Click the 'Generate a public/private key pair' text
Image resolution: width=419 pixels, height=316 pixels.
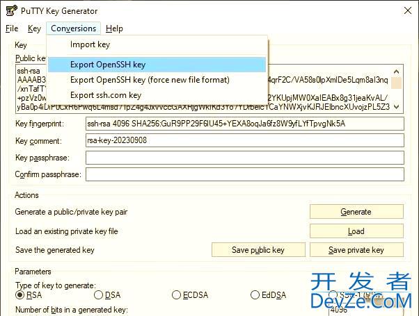pyautogui.click(x=71, y=212)
